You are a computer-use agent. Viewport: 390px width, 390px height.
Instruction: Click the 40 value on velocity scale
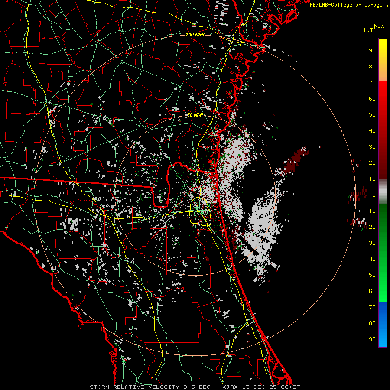(372, 131)
